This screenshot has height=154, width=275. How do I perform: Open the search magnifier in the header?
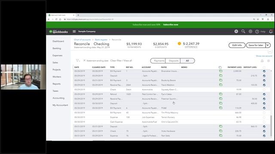pyautogui.click(x=243, y=31)
